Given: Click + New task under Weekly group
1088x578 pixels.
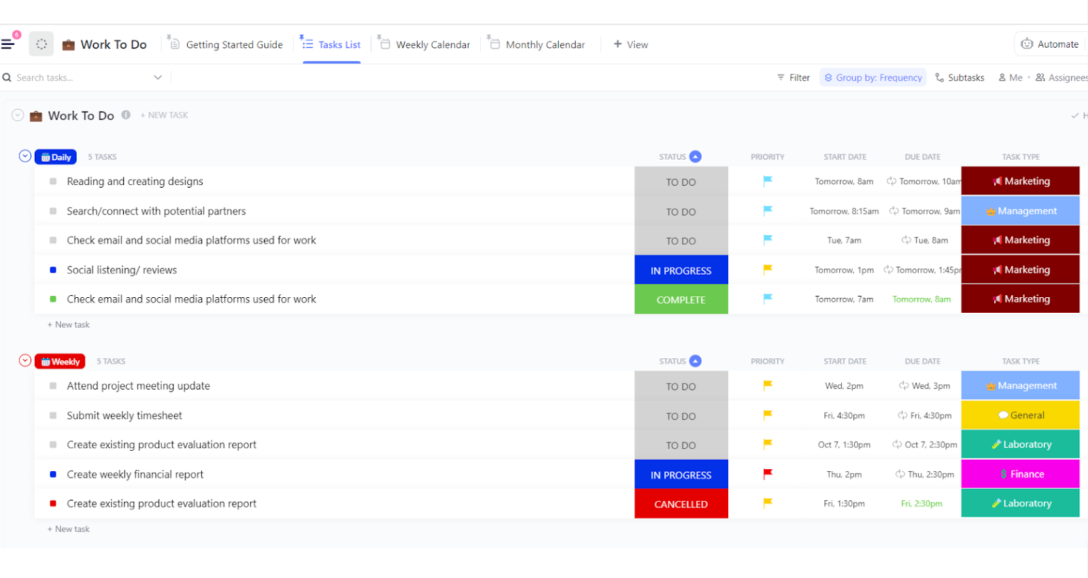Looking at the screenshot, I should click(x=68, y=529).
